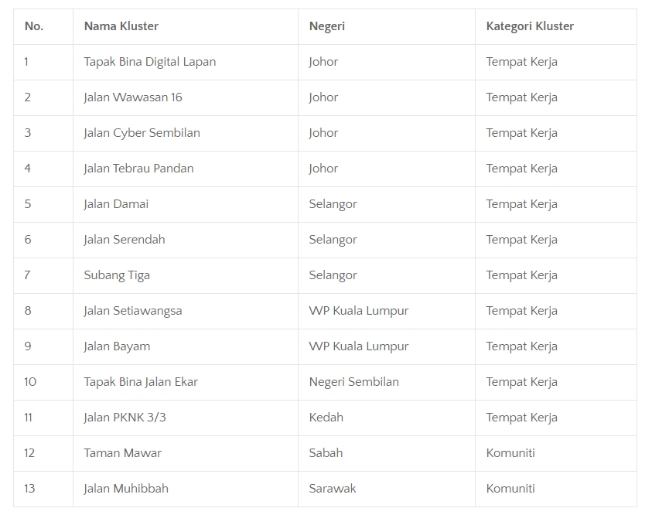Select the "Tapak Bina Digital Lapan" cell
This screenshot has width=652, height=515.
click(150, 62)
